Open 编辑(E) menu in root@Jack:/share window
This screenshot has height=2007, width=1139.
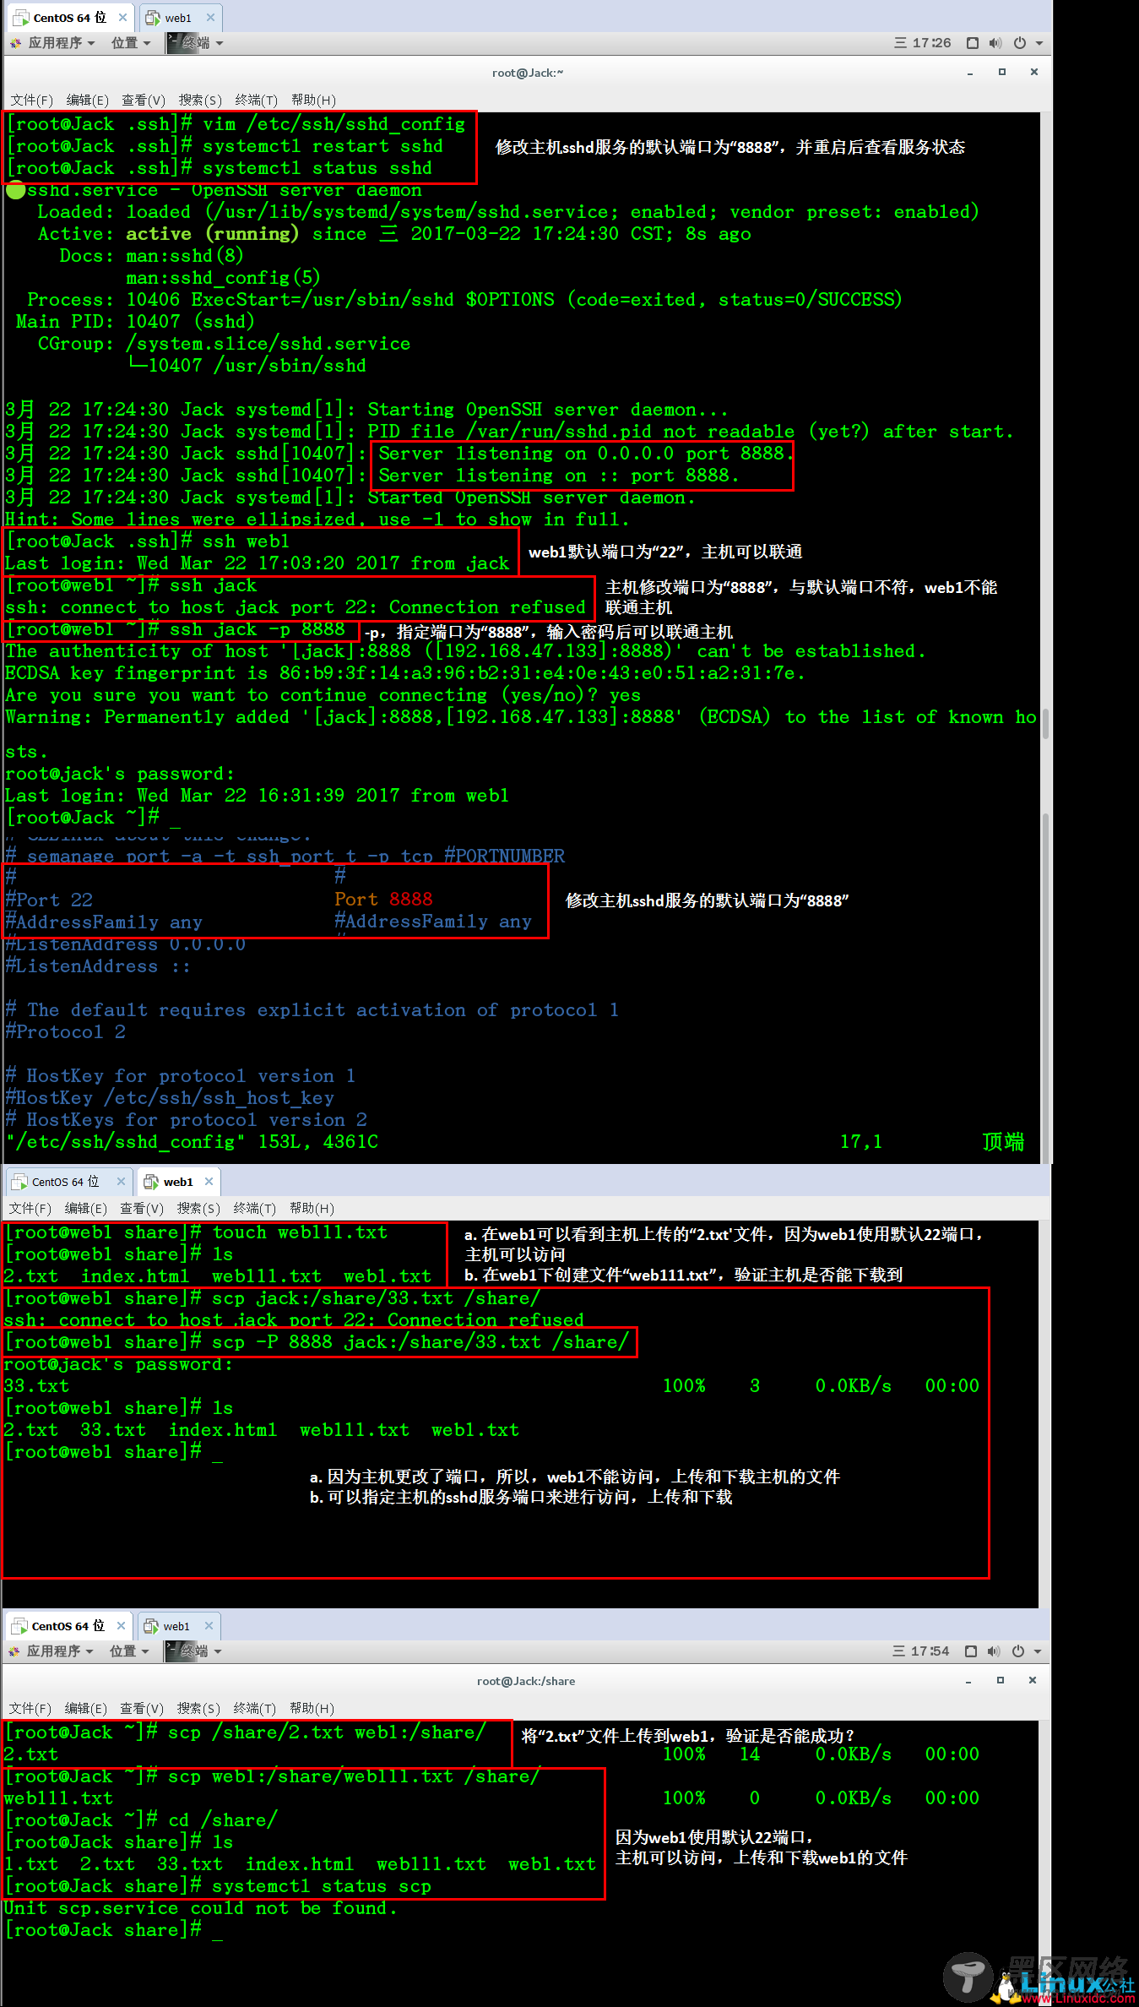click(85, 1709)
